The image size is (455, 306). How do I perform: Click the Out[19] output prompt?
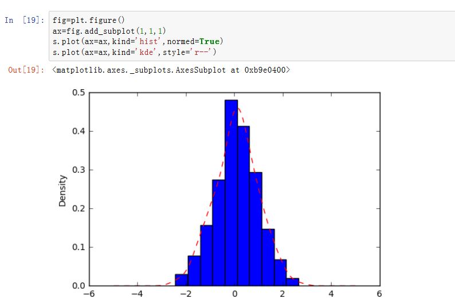[x=25, y=70]
